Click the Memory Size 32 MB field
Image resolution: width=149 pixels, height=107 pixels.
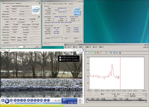(15, 32)
